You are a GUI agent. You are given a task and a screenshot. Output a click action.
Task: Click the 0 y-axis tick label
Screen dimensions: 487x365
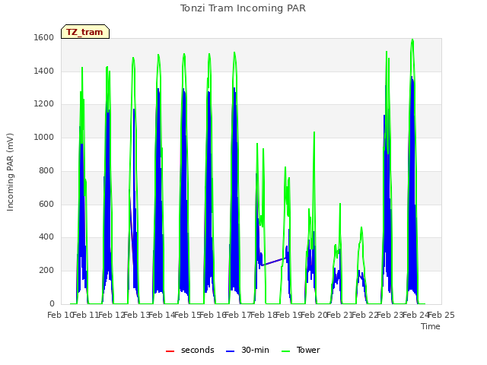(x=52, y=304)
